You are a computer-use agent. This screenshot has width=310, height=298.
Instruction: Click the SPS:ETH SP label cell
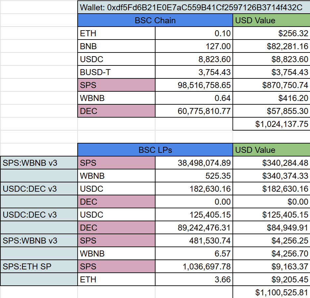click(x=39, y=266)
